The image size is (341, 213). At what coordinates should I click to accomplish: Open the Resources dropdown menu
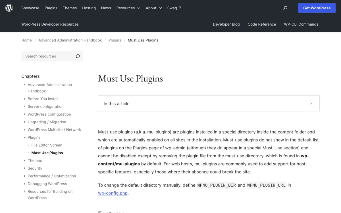tap(128, 8)
